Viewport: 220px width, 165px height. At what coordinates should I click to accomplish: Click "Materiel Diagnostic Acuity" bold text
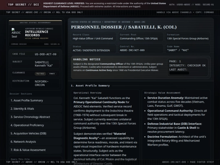click(x=100, y=136)
